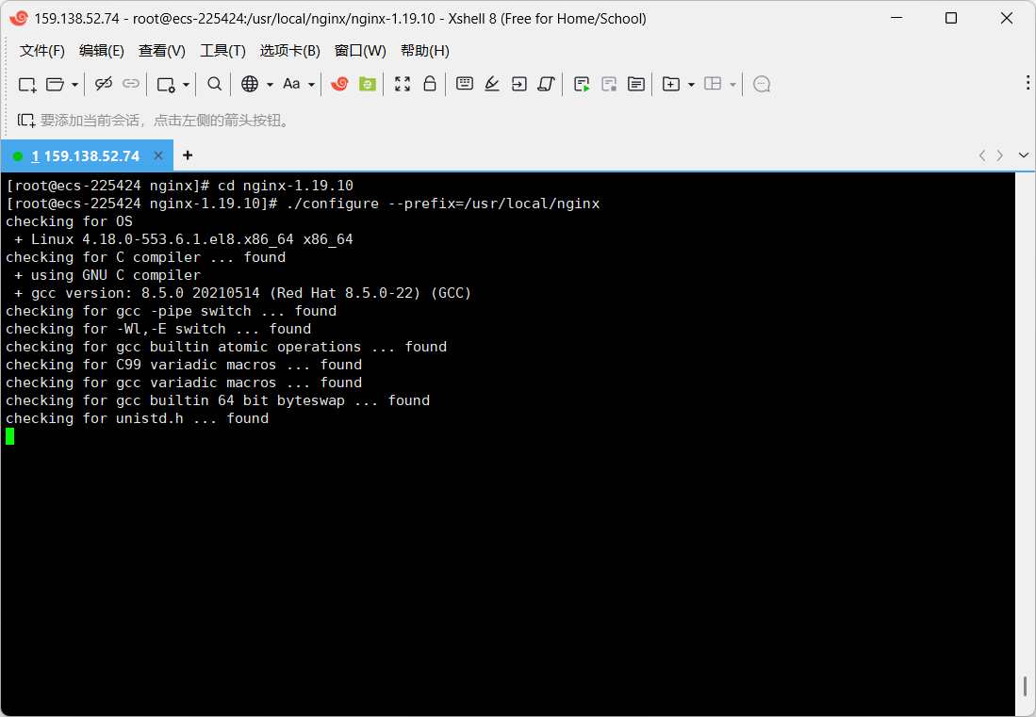The image size is (1036, 717).
Task: Expand the tab list chevron
Action: click(x=1024, y=155)
